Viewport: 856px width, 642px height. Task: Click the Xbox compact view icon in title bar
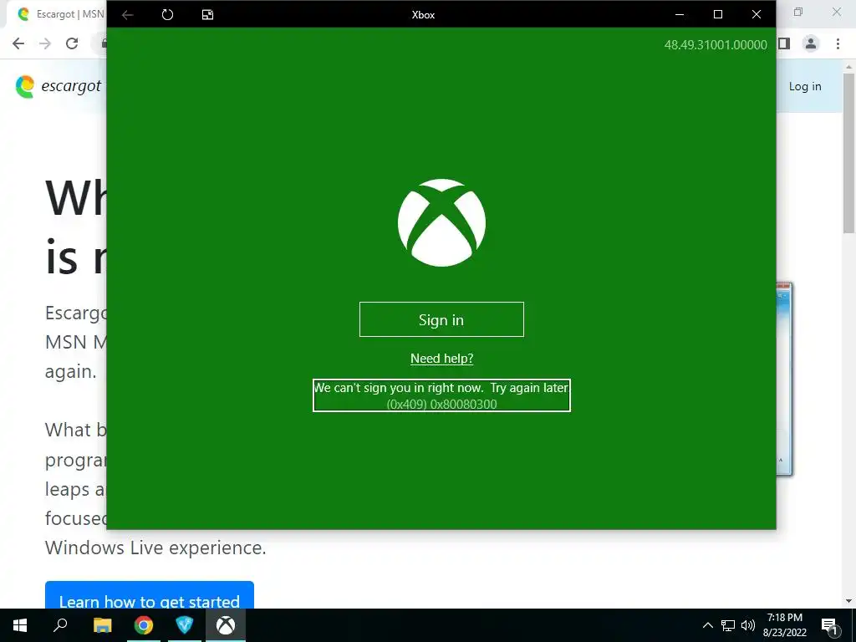tap(207, 15)
